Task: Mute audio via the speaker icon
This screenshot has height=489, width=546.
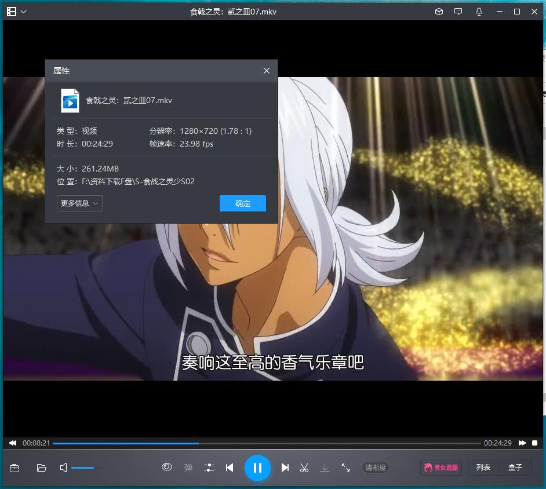Action: [63, 468]
